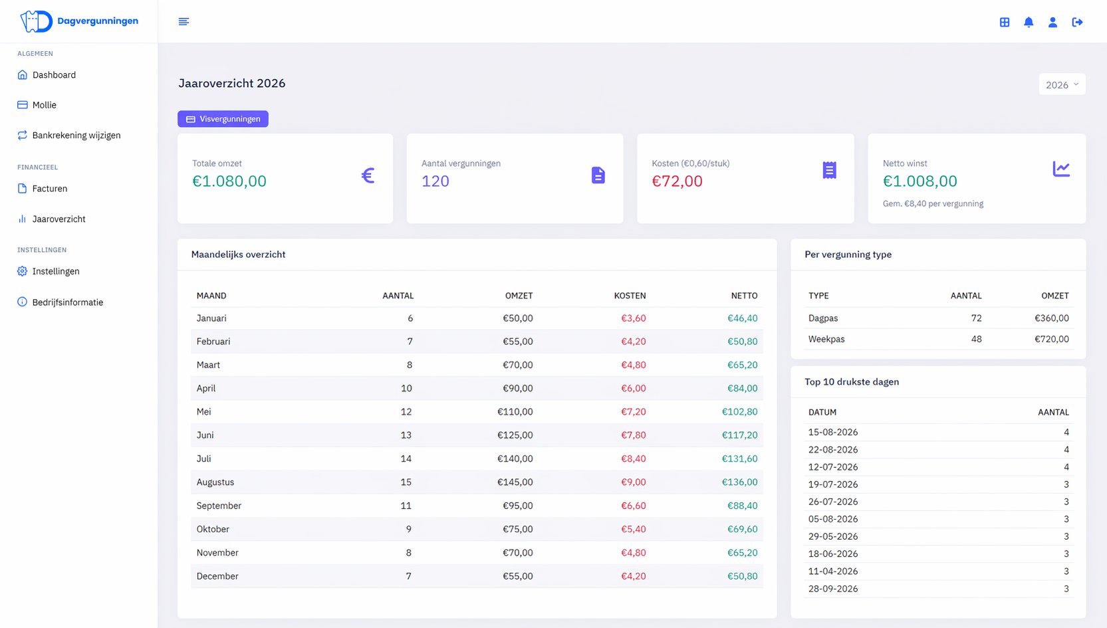Viewport: 1107px width, 628px height.
Task: Click the Jaaroverzicht 2026 heading
Action: tap(232, 83)
